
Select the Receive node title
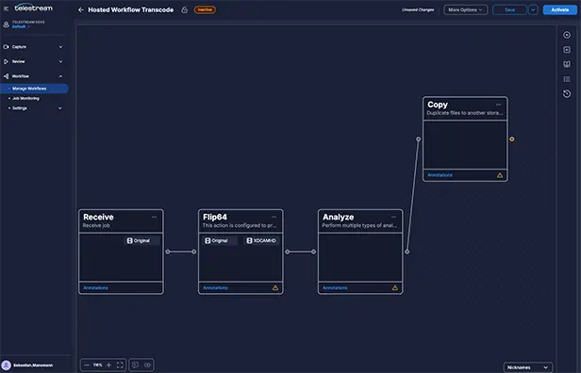pyautogui.click(x=98, y=218)
